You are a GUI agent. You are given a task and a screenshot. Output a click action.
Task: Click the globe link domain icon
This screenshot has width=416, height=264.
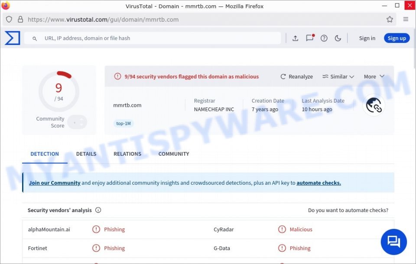click(374, 105)
